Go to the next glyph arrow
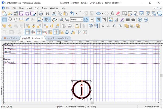 point(146,20)
